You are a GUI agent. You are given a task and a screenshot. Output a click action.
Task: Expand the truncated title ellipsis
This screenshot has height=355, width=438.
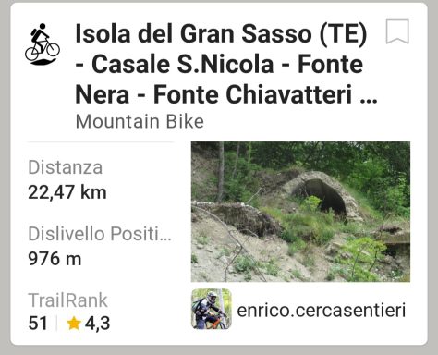coord(369,99)
